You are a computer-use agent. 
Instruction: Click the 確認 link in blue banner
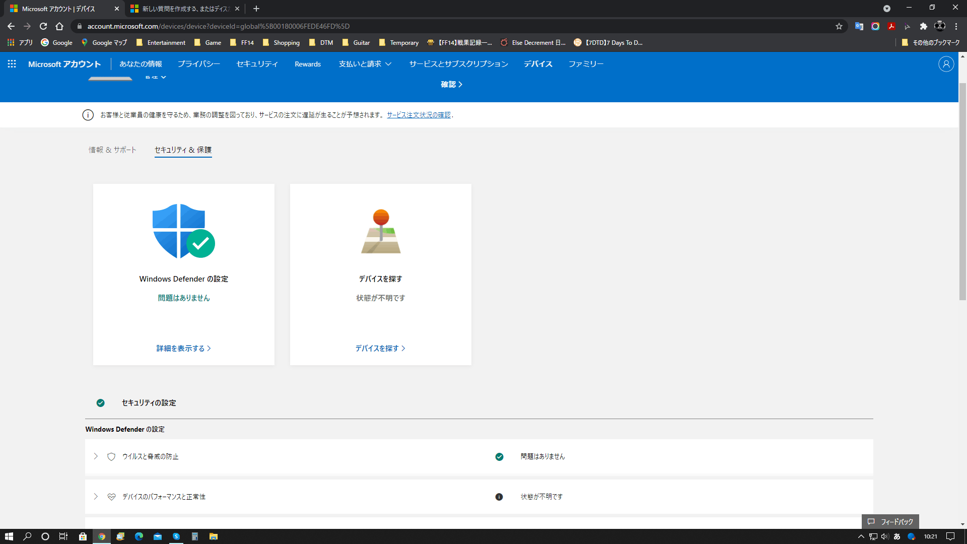[x=451, y=84]
